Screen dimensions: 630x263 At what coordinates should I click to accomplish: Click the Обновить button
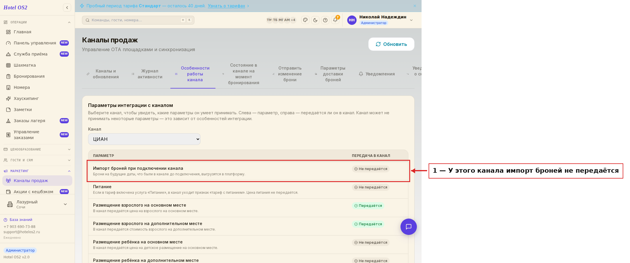(391, 44)
